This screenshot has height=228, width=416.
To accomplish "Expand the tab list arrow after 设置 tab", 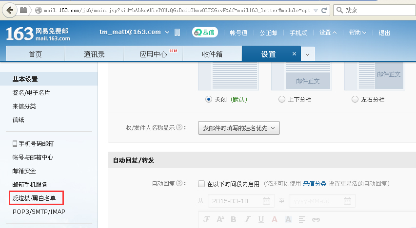I will tap(307, 54).
